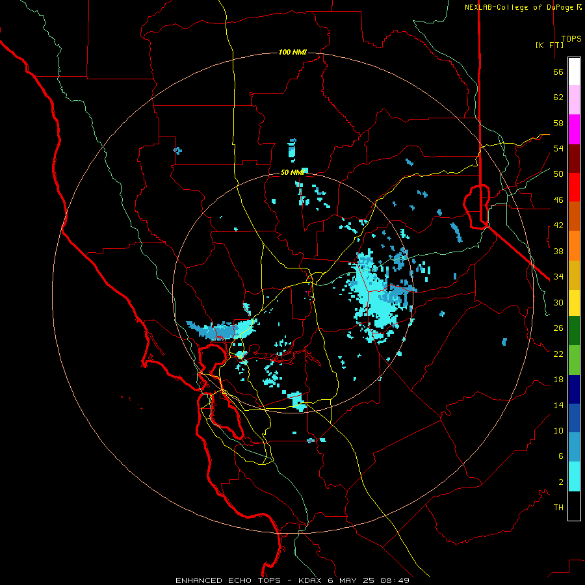Click the 66 legend value
585x585 pixels.
pyautogui.click(x=558, y=71)
